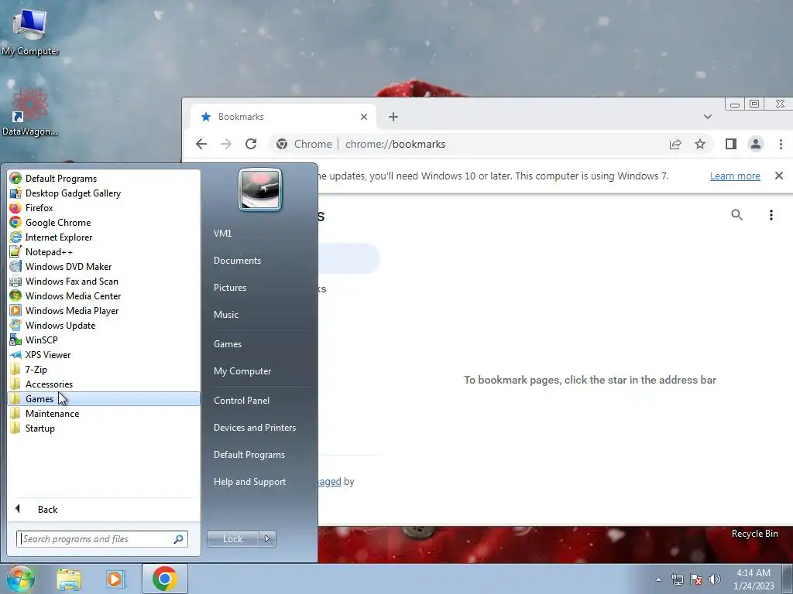793x594 pixels.
Task: Open Firefox from the Start menu
Action: [x=104, y=207]
